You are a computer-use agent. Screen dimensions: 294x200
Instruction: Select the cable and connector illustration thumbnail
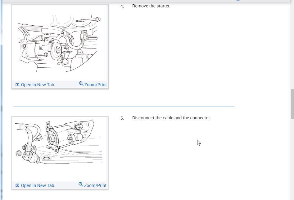tap(59, 149)
